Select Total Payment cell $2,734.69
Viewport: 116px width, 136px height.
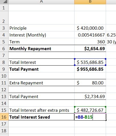pos(90,96)
